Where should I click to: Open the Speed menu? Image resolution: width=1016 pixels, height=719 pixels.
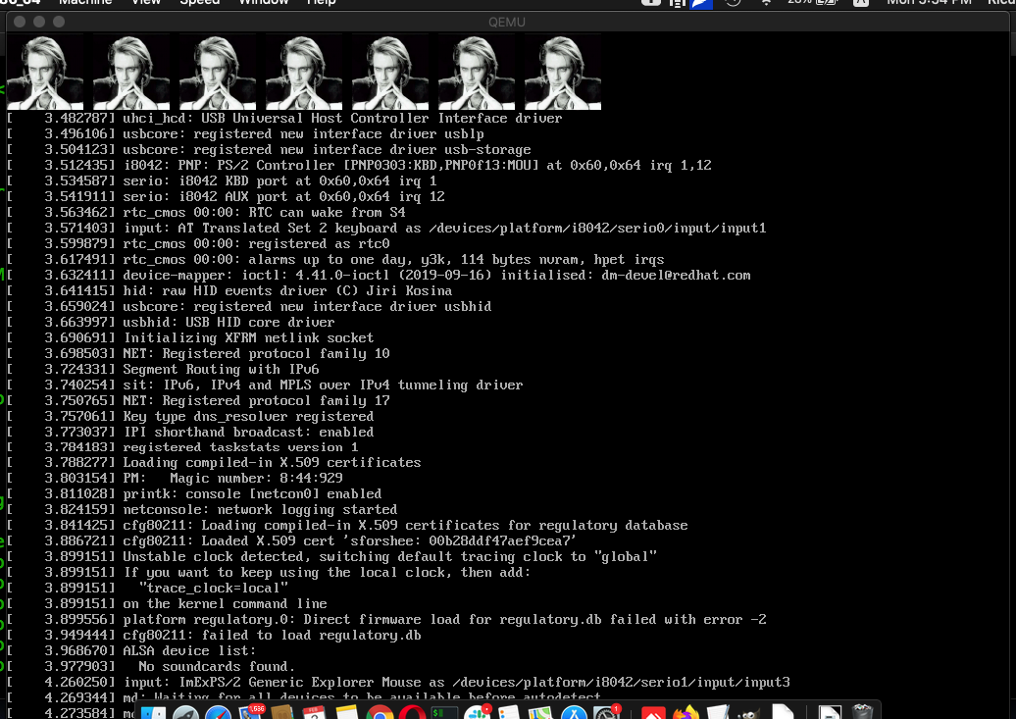(200, 3)
